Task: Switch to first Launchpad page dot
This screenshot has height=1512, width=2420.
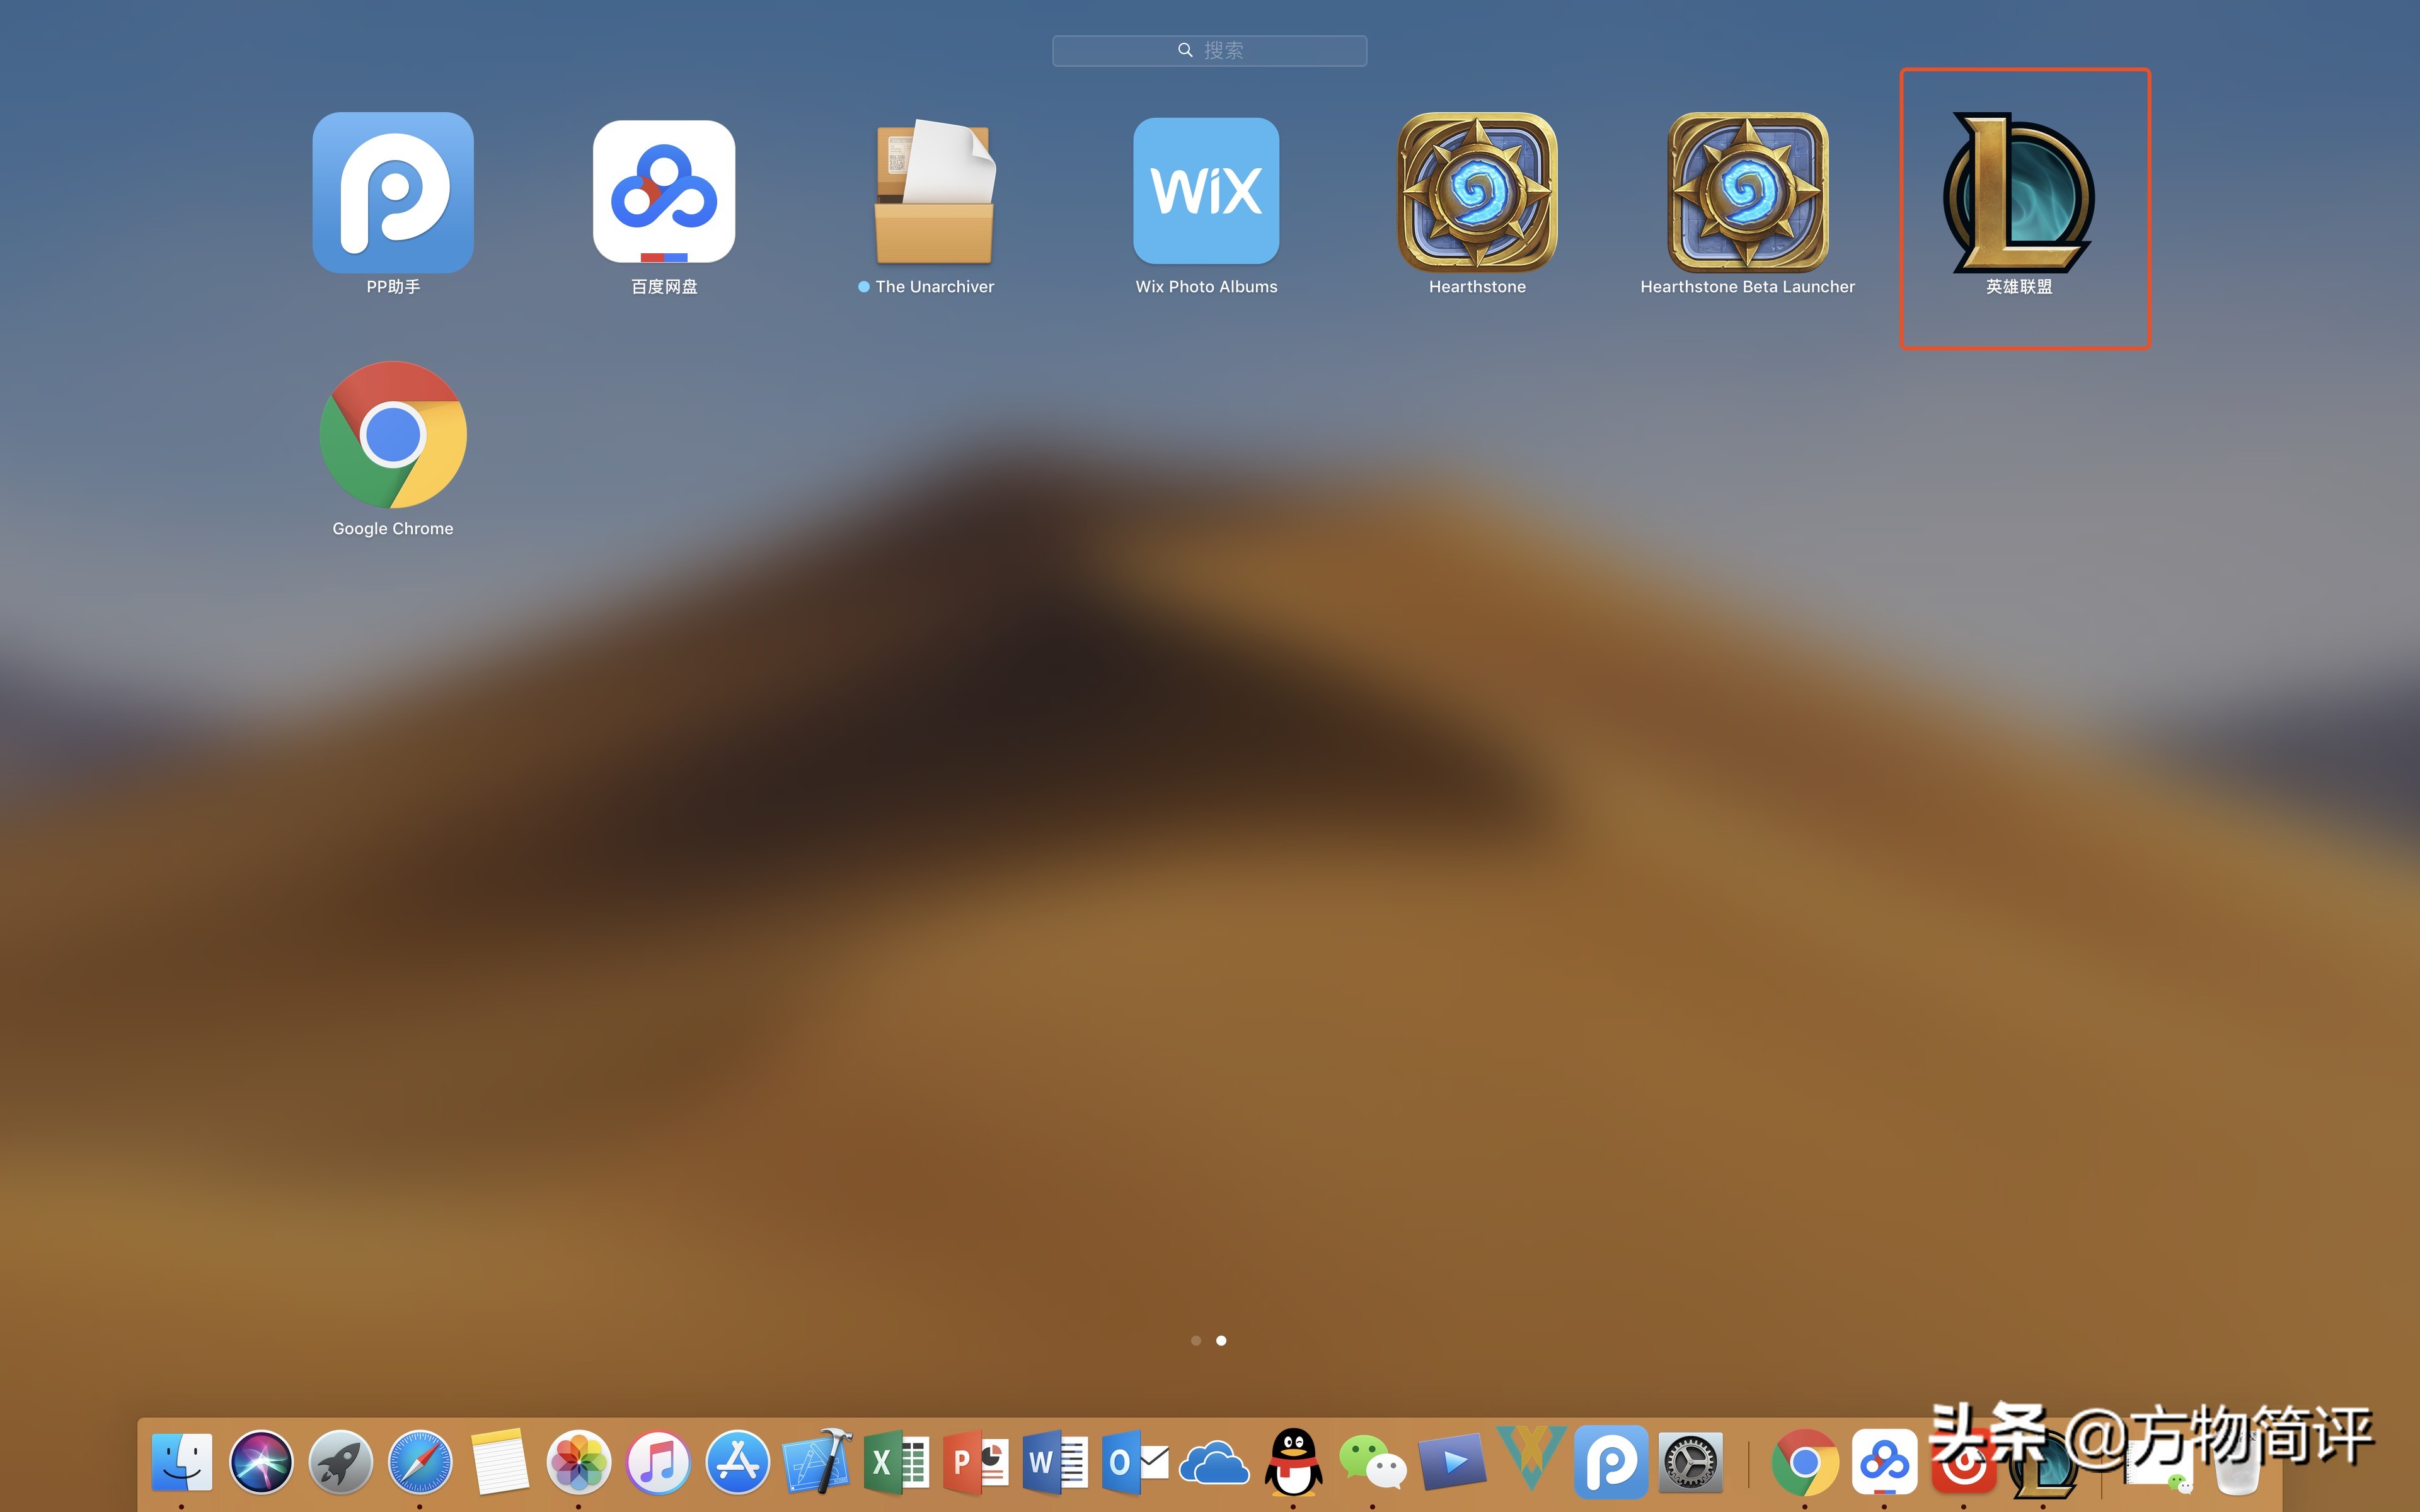Action: pos(1196,1341)
